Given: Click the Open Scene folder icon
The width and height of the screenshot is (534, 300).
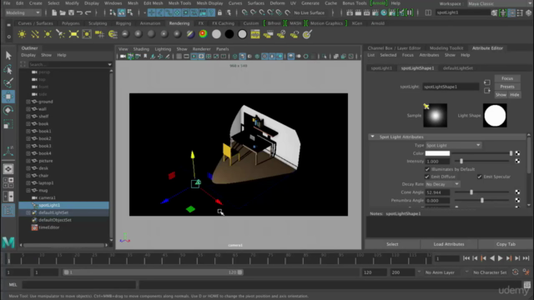Looking at the screenshot, I should [x=63, y=12].
